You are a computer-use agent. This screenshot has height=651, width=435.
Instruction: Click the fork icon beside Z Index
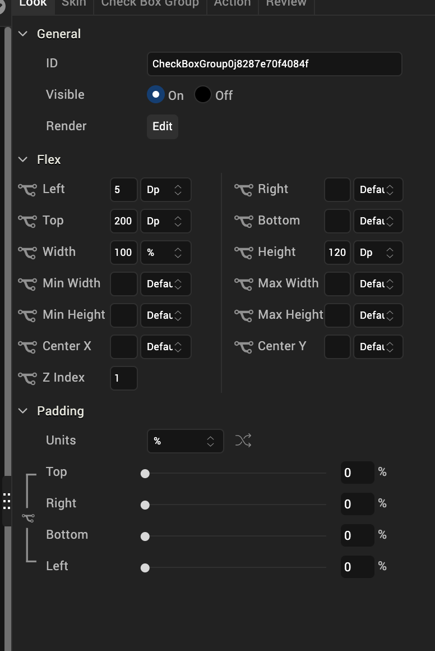pos(27,378)
